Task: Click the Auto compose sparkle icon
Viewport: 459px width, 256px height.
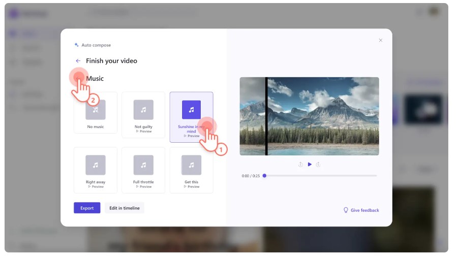Action: pyautogui.click(x=76, y=45)
